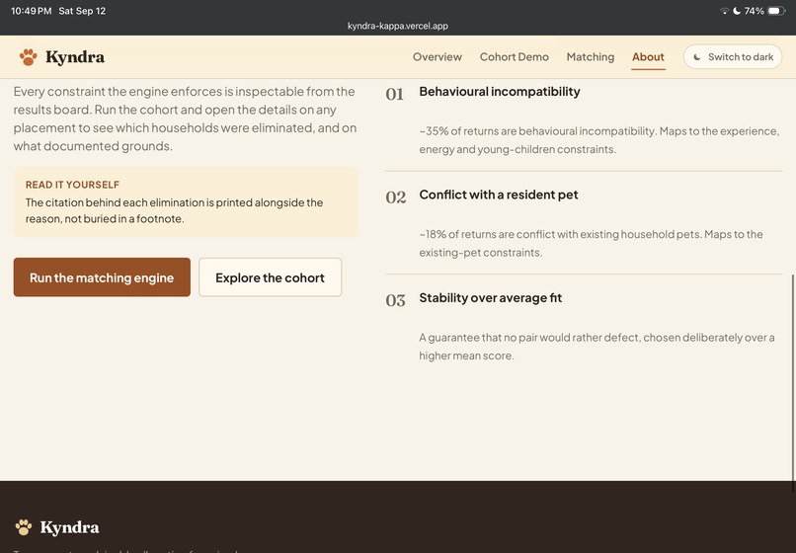This screenshot has width=796, height=553.
Task: Click the Kyndra wordmark in header
Action: 75,57
